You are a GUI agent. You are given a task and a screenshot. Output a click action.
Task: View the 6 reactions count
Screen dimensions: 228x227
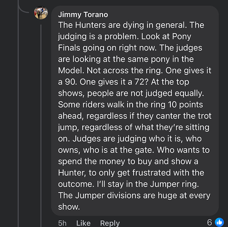click(209, 222)
